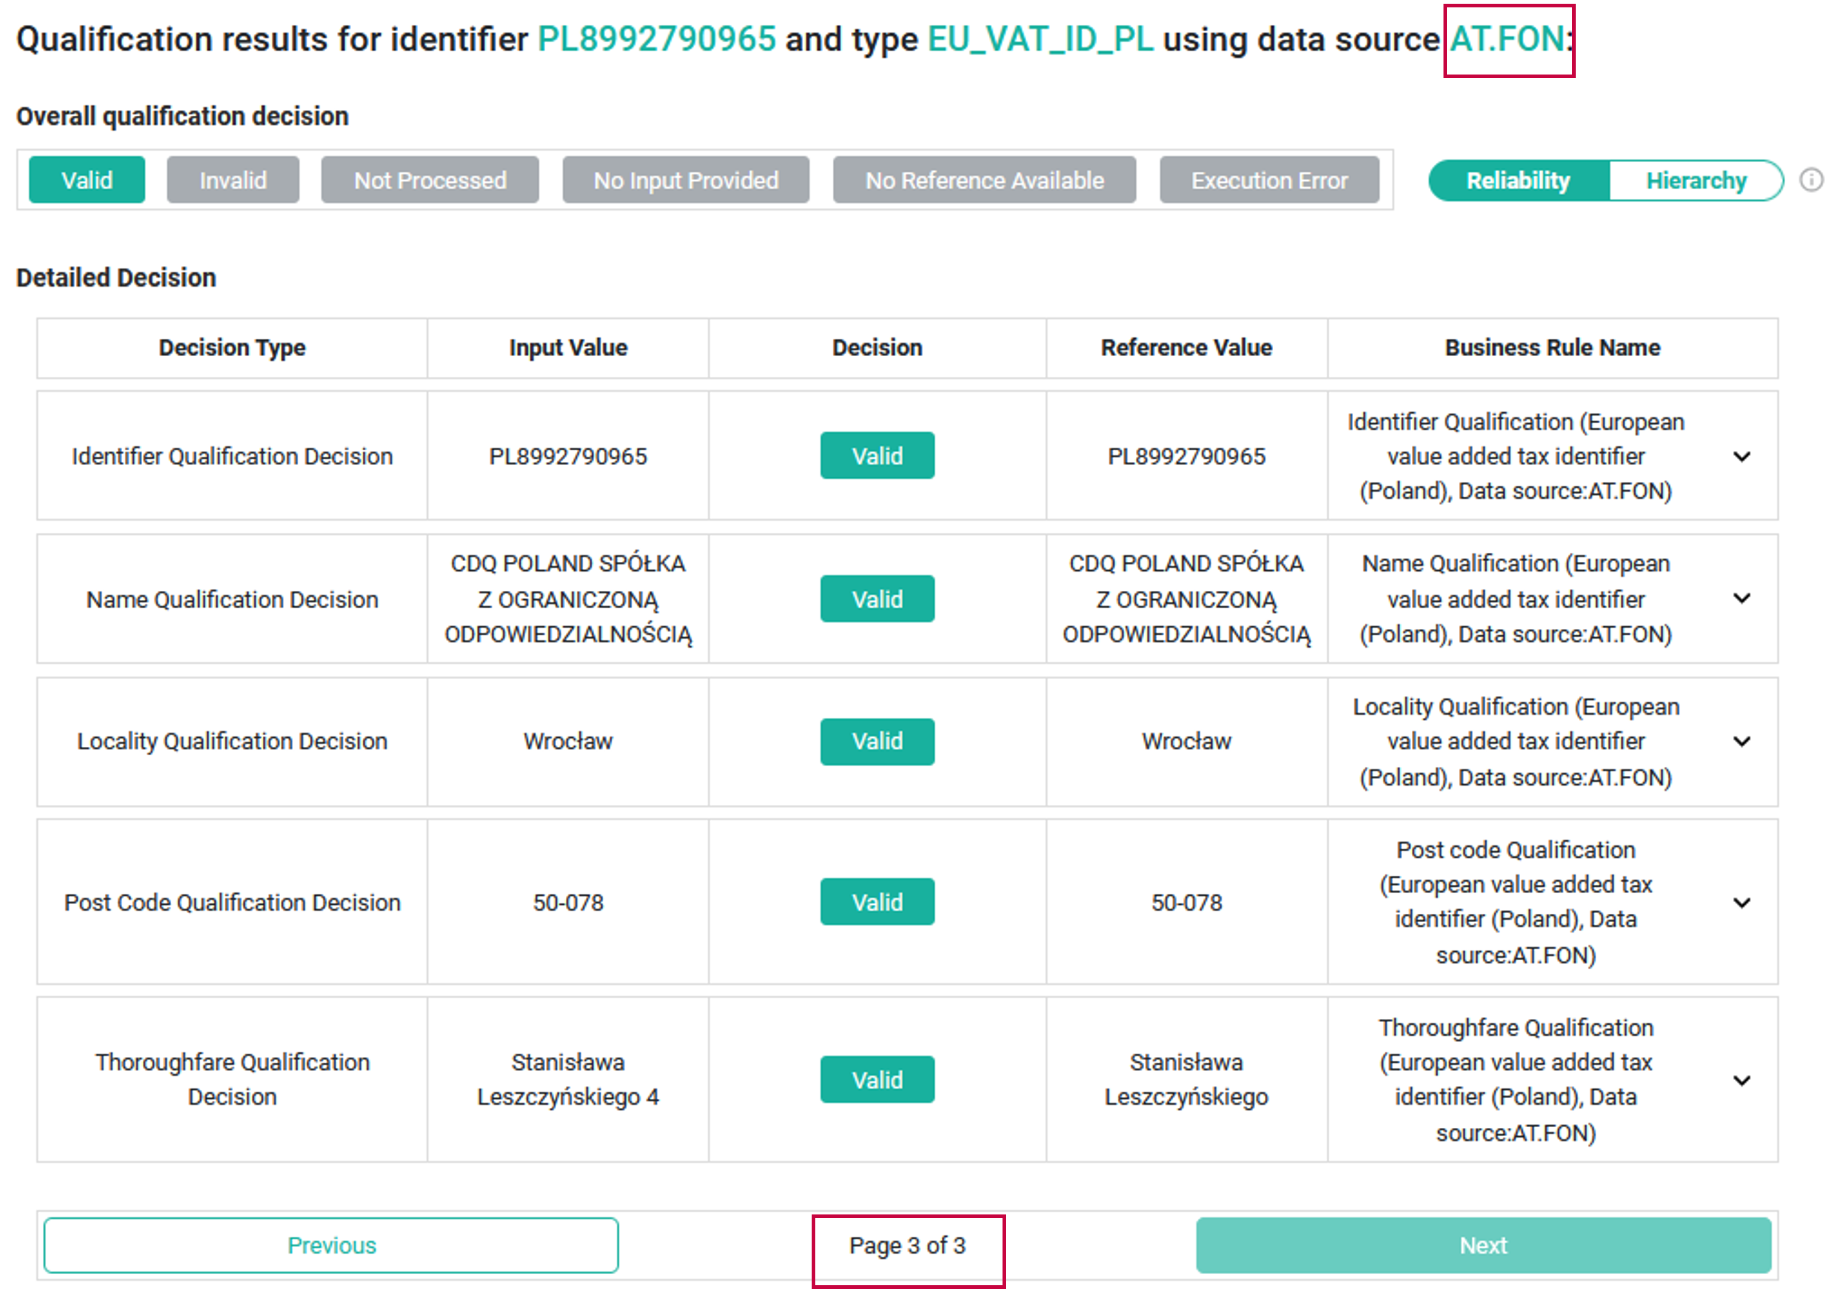
Task: Click the Decision column header
Action: 877,348
